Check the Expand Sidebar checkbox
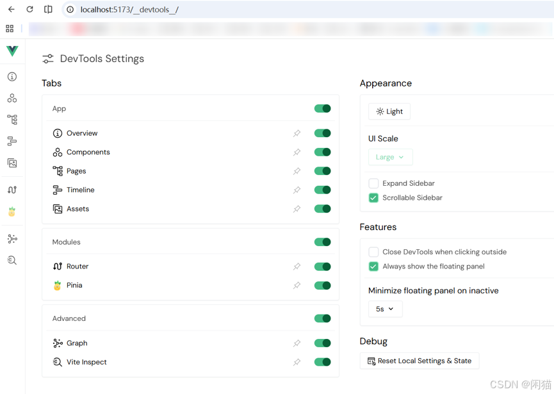The image size is (554, 394). [373, 183]
